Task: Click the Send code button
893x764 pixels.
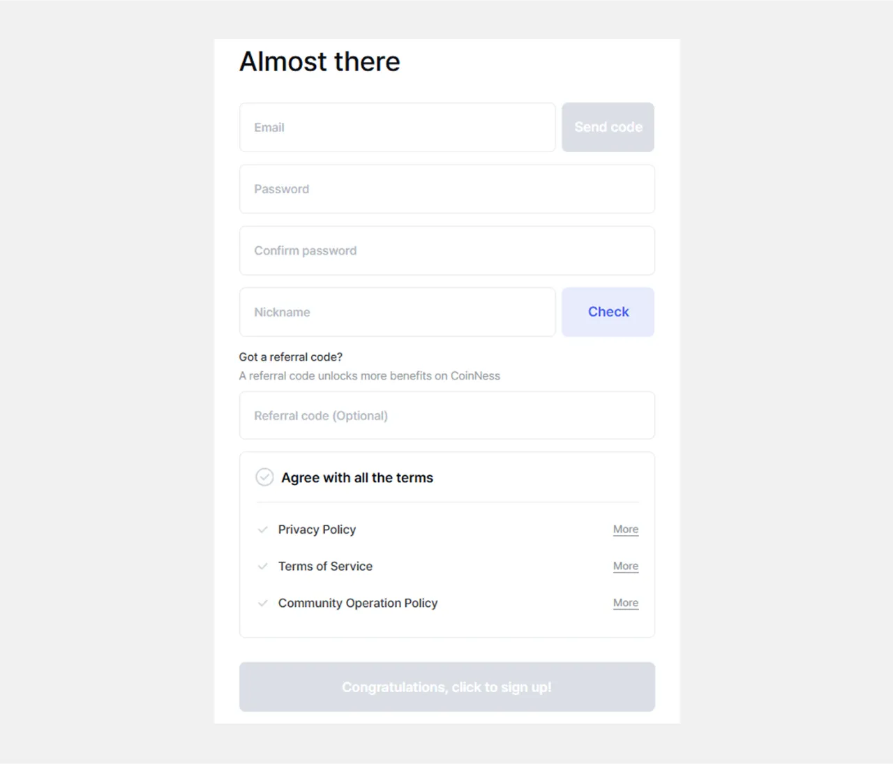Action: (608, 127)
